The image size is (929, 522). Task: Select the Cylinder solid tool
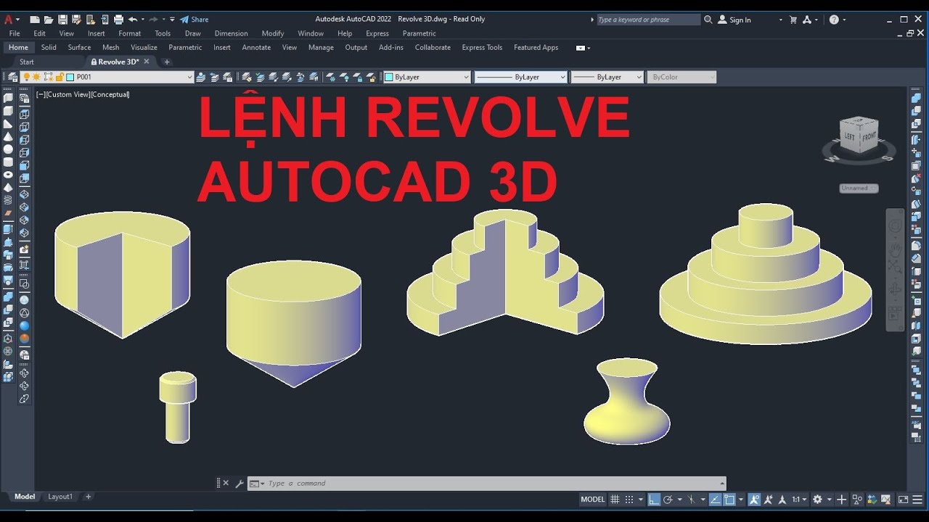(x=8, y=162)
